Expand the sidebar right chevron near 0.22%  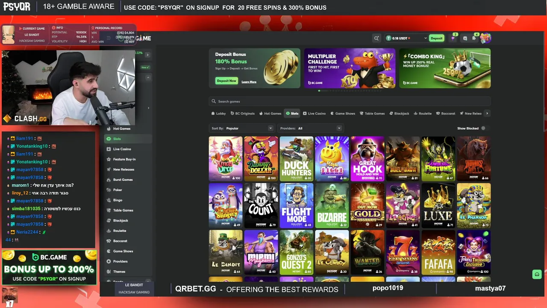147,55
